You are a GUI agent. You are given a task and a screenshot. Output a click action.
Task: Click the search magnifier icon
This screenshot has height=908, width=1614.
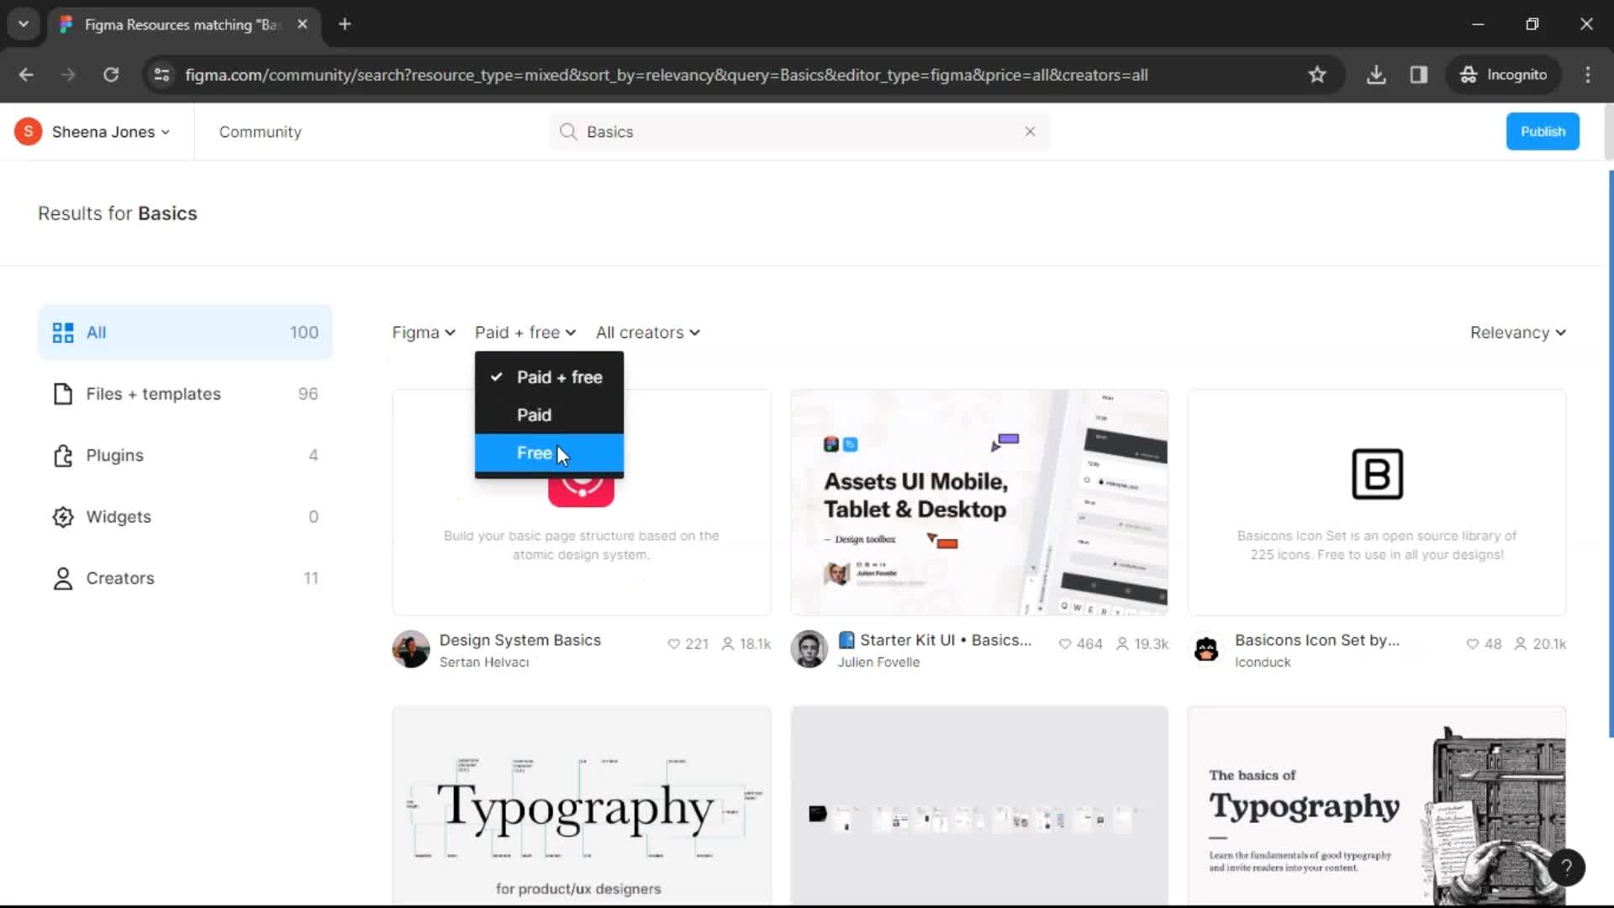[x=568, y=132]
